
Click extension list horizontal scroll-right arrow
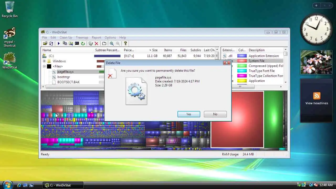click(281, 87)
